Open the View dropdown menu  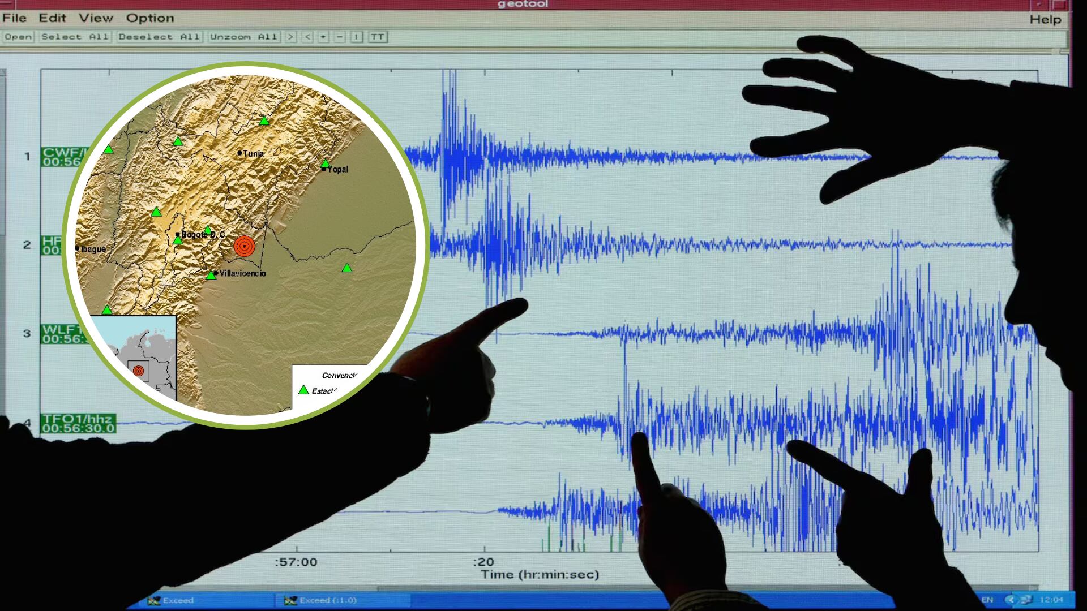95,18
